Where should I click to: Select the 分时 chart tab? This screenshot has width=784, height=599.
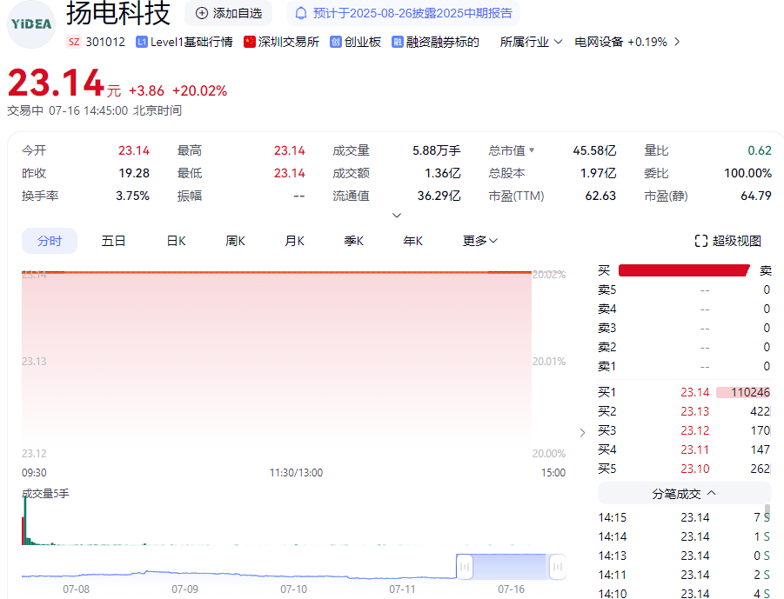click(x=50, y=241)
